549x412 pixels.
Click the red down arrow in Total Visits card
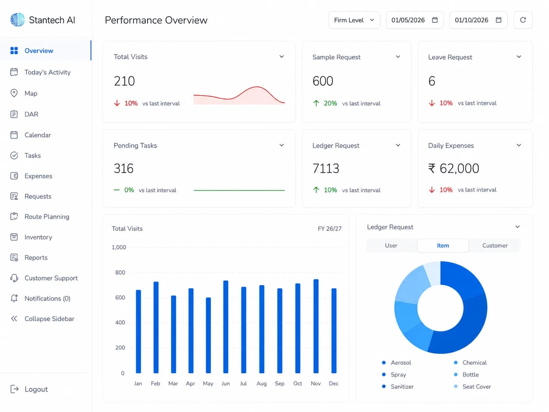117,103
